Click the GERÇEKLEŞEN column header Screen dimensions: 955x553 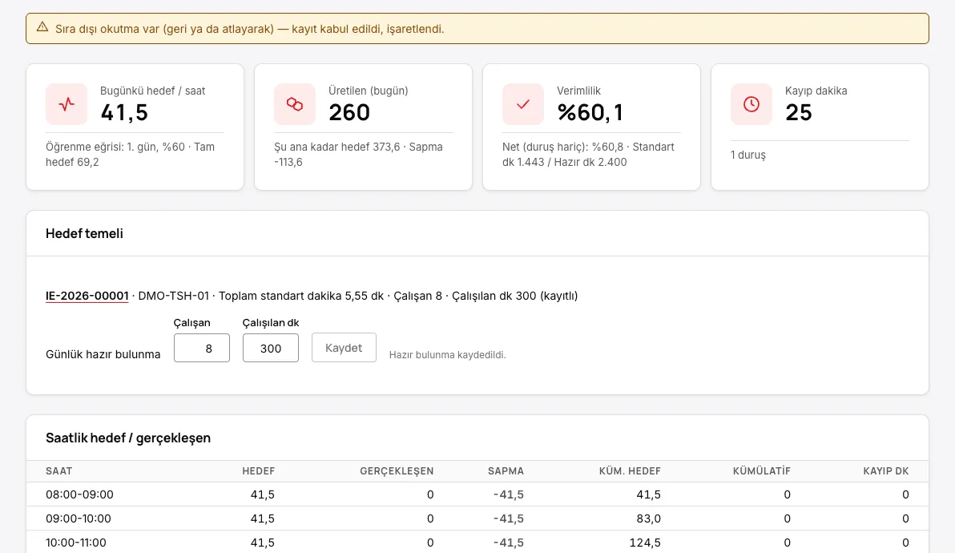(x=397, y=470)
